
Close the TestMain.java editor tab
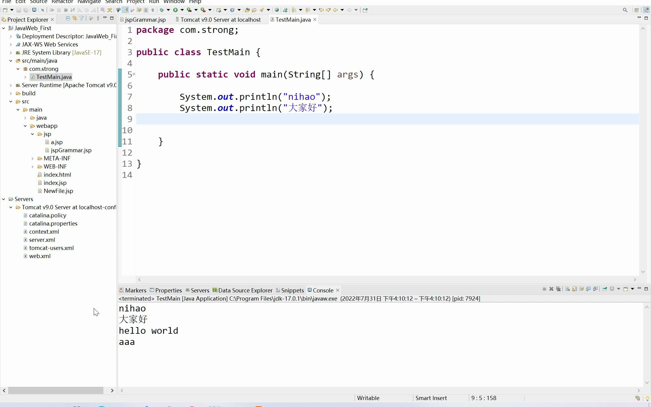(x=315, y=20)
